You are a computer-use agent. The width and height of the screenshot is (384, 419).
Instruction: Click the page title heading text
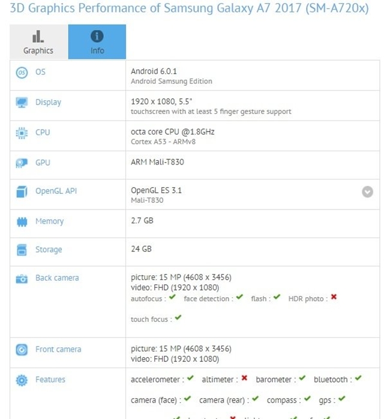coord(189,10)
